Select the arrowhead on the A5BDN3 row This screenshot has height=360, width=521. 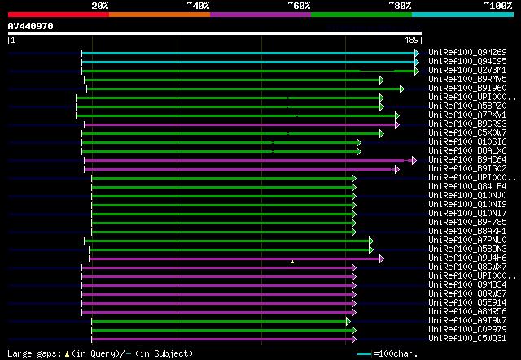371,249
